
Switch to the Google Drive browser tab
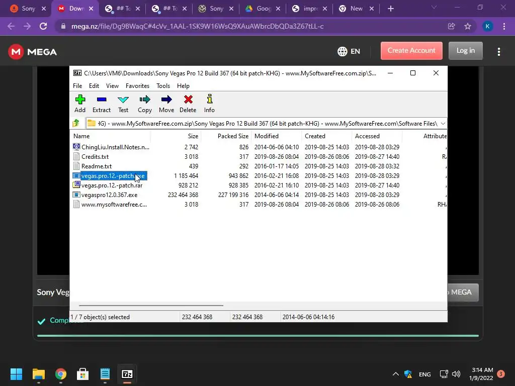(263, 9)
